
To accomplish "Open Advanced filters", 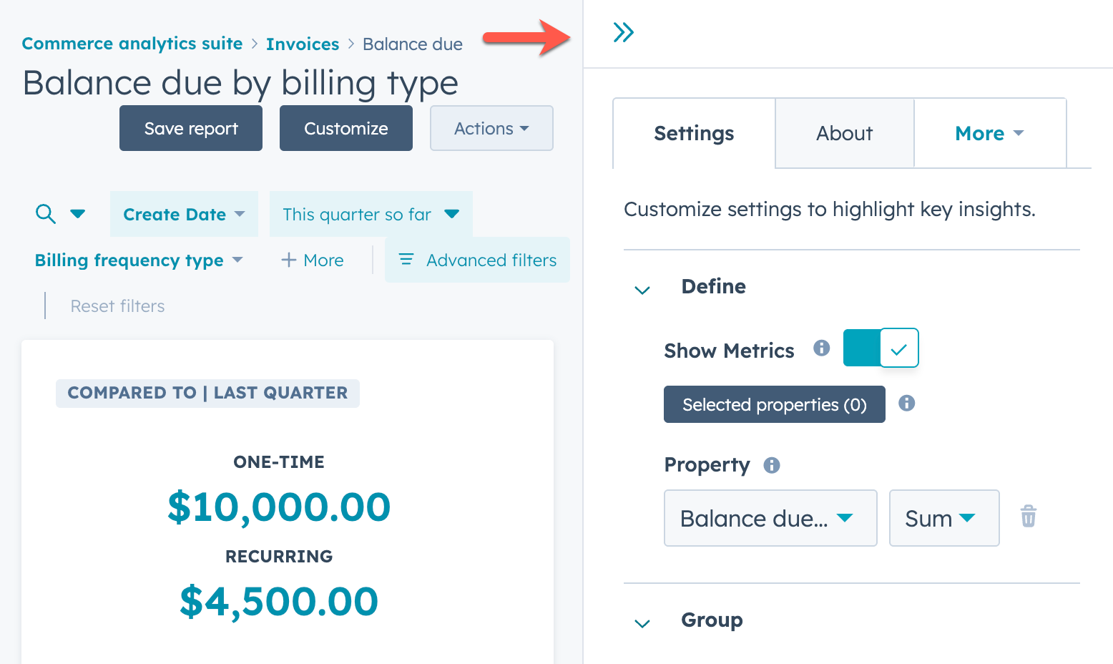I will (x=477, y=260).
